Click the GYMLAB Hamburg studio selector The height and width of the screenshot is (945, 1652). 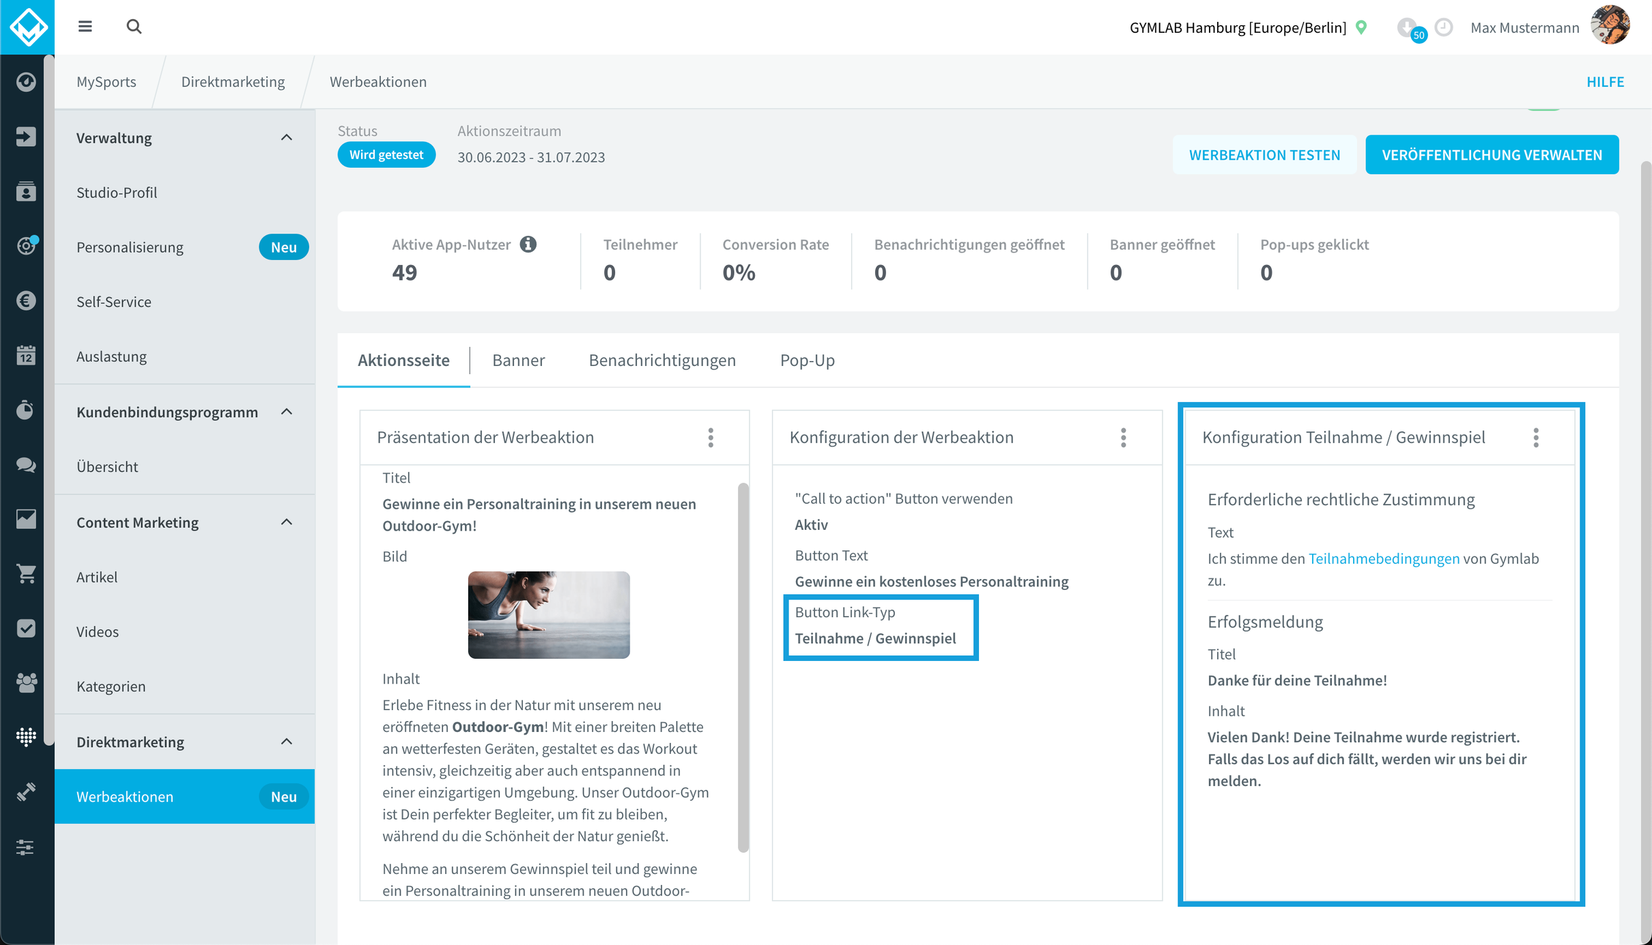pos(1238,27)
